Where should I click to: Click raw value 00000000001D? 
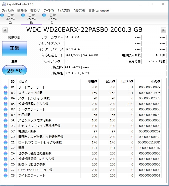coord(149,148)
